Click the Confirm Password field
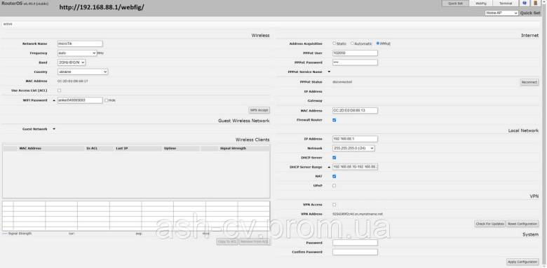The image size is (547, 268). (355, 252)
